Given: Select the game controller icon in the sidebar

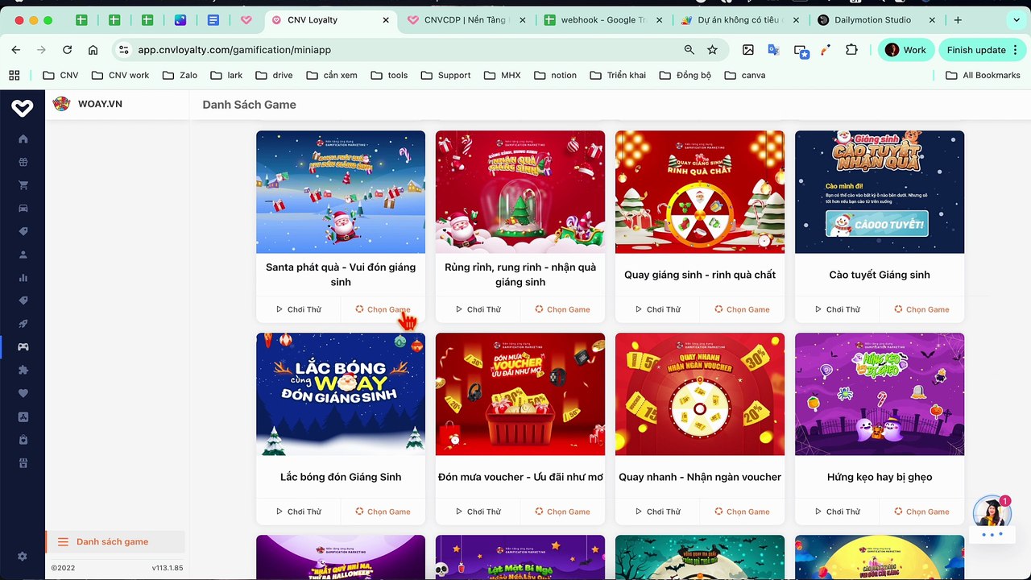Looking at the screenshot, I should click(23, 347).
